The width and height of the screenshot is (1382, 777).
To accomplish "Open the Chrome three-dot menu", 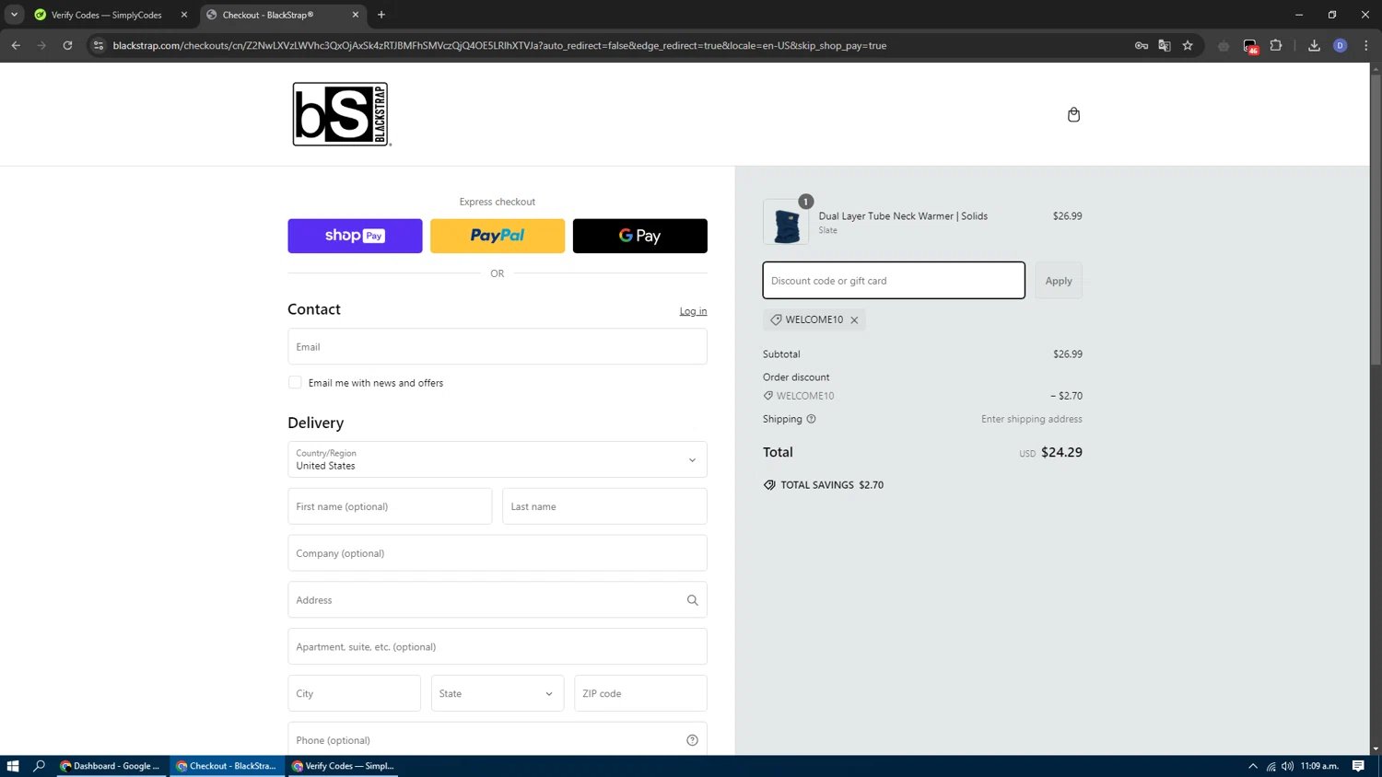I will (1366, 45).
